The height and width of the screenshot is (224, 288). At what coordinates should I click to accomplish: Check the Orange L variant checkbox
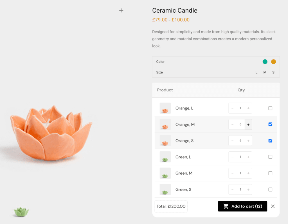270,108
